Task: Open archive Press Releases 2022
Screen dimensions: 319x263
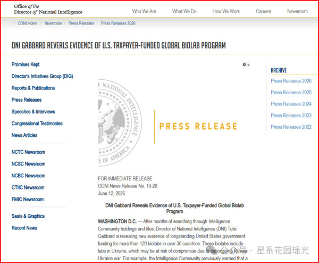Action: click(291, 127)
